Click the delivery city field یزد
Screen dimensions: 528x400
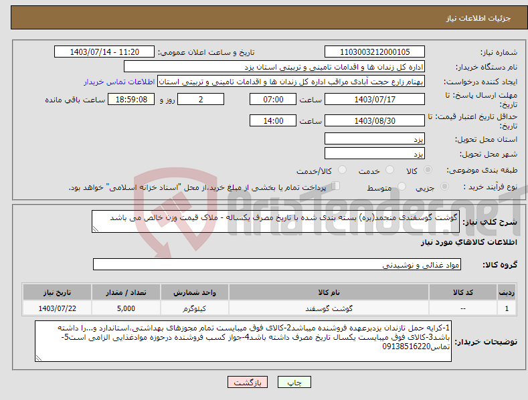pyautogui.click(x=375, y=154)
